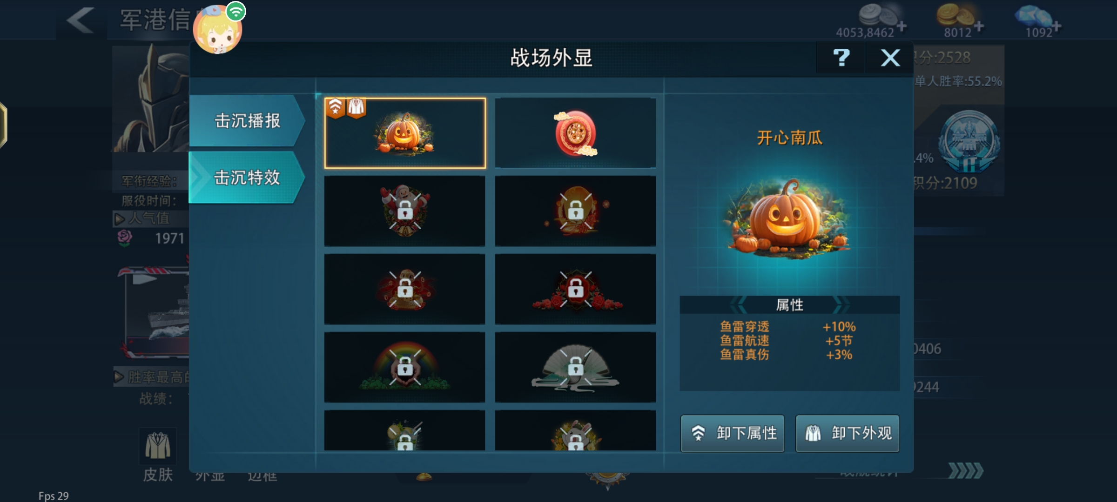Select the Happy Pumpkin effect thumbnail

click(x=405, y=133)
